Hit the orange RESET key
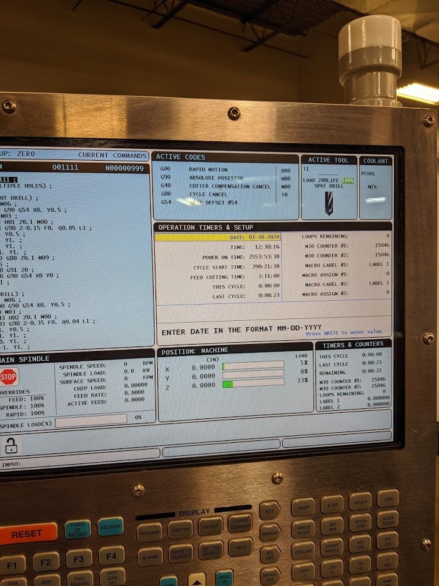This screenshot has height=586, width=439. [28, 533]
